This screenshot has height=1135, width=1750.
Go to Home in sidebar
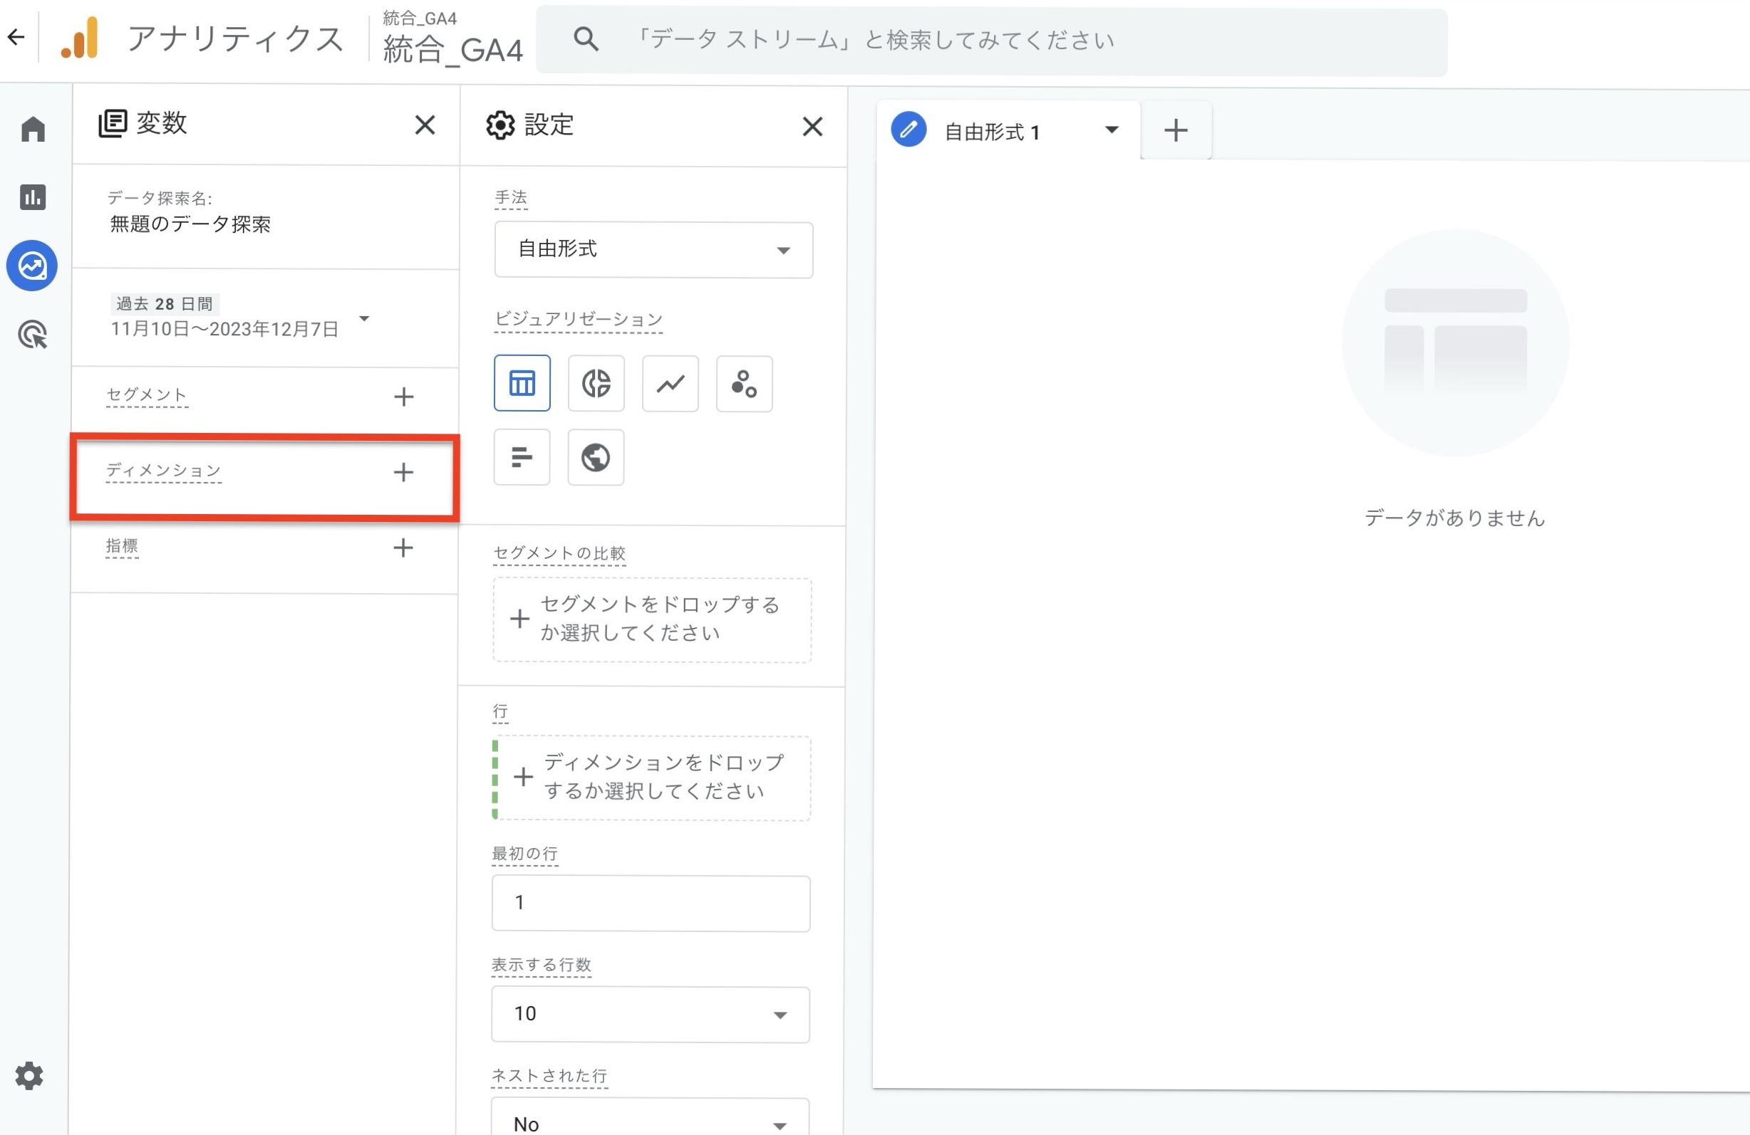pyautogui.click(x=32, y=130)
